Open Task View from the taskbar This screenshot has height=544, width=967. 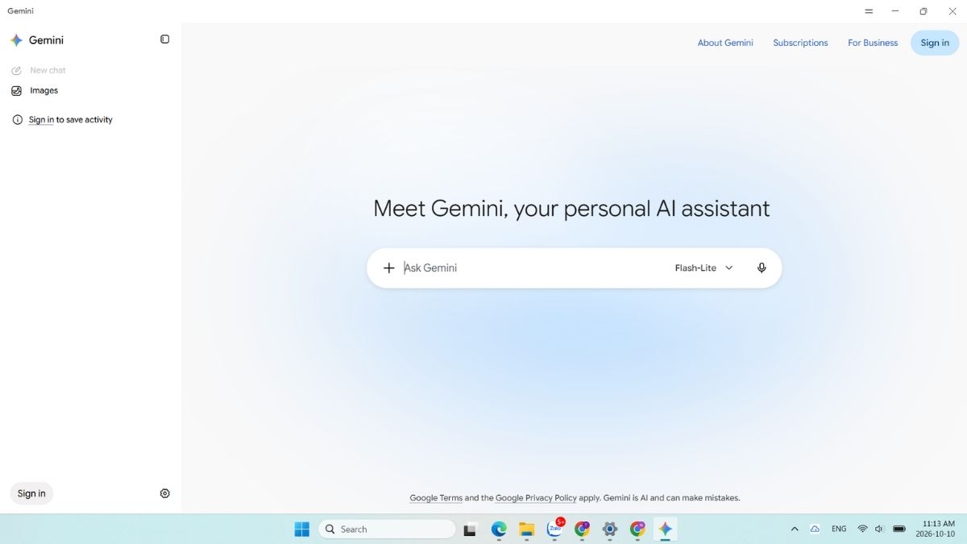tap(470, 529)
